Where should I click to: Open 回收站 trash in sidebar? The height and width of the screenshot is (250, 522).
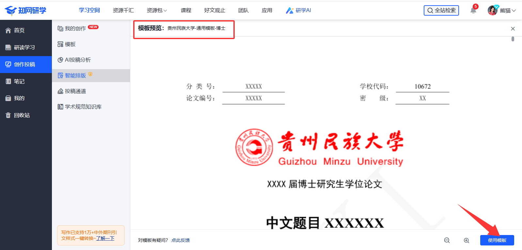[22, 115]
